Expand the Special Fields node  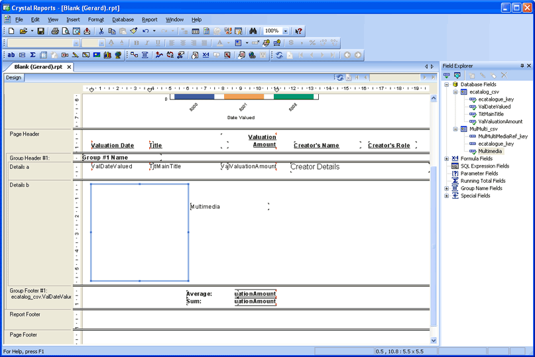[447, 196]
